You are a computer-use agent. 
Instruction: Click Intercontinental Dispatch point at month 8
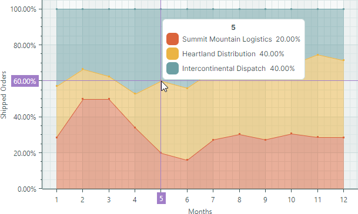coord(239,9)
